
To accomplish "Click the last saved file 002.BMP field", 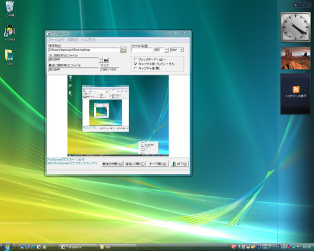I will coord(73,70).
